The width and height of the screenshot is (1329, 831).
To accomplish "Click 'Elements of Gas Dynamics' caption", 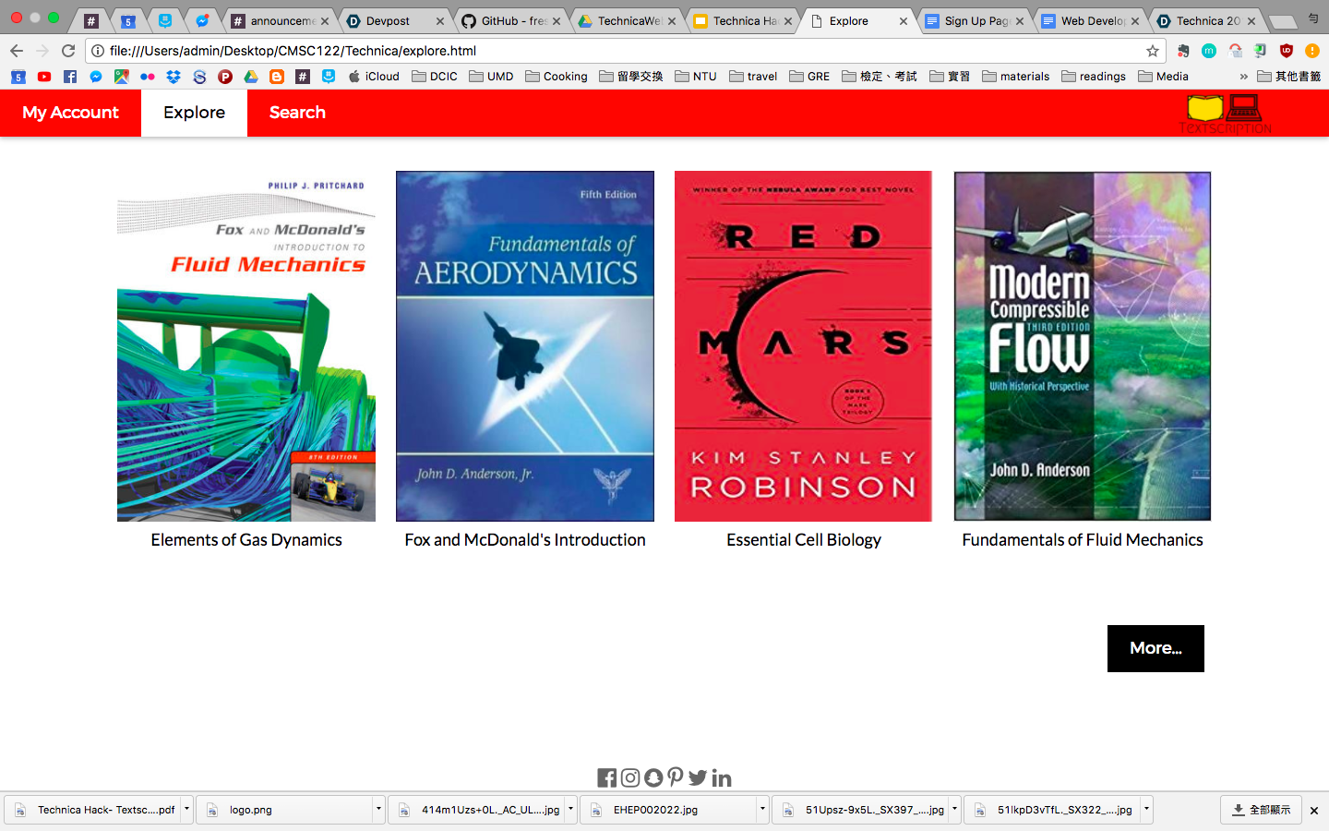I will click(246, 540).
